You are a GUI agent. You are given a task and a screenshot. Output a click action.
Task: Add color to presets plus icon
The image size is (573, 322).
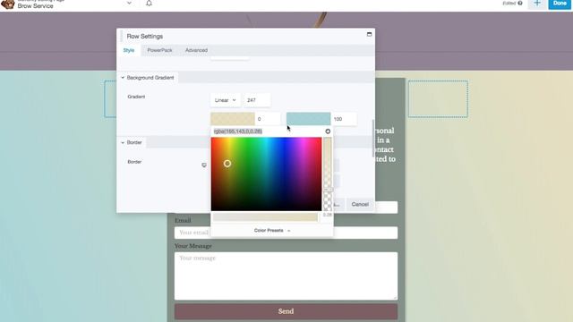(x=328, y=131)
